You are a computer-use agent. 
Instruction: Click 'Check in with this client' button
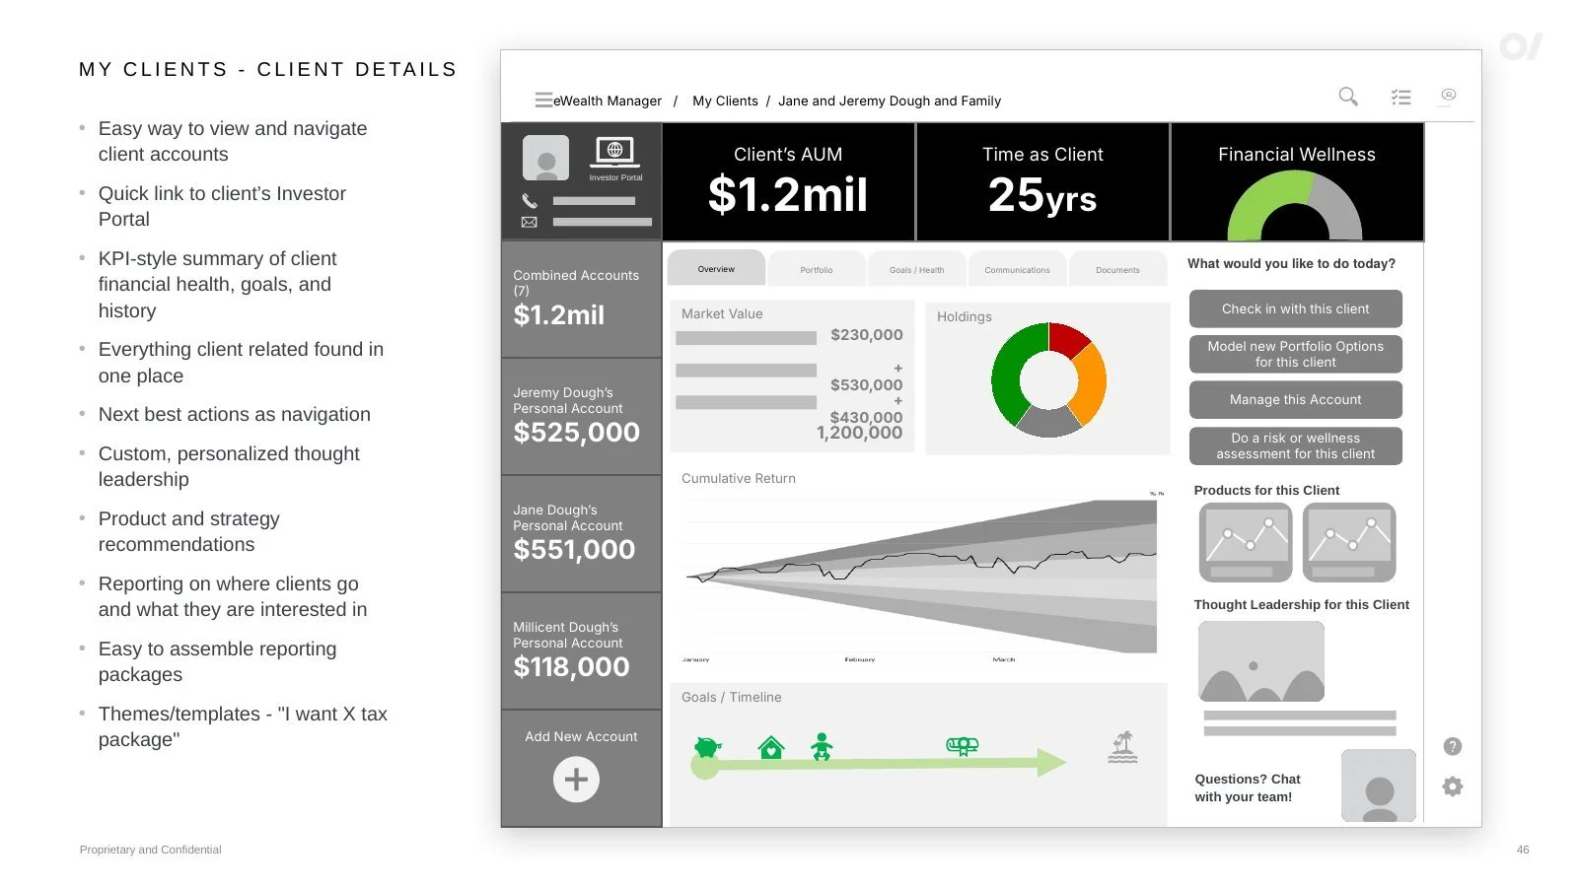click(x=1295, y=308)
